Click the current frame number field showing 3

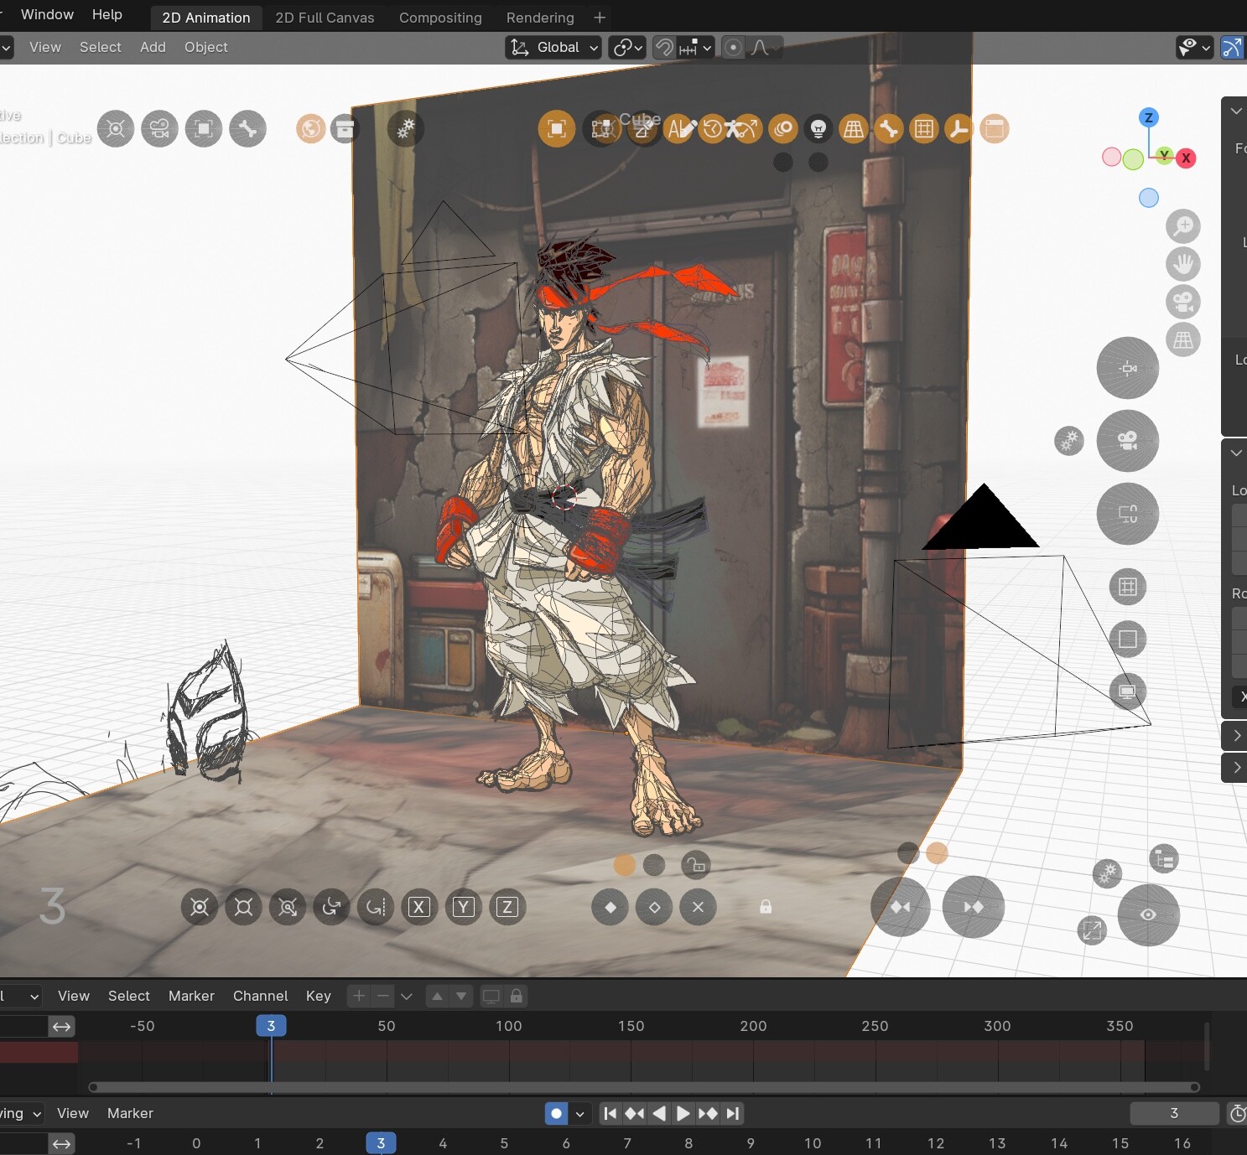[1174, 1113]
